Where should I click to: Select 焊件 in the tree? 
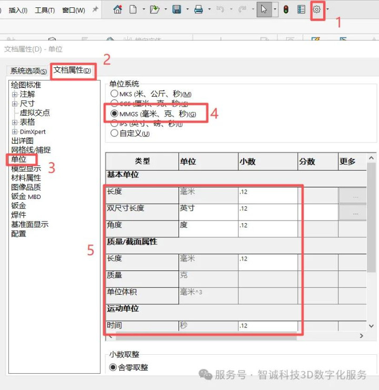pos(18,215)
